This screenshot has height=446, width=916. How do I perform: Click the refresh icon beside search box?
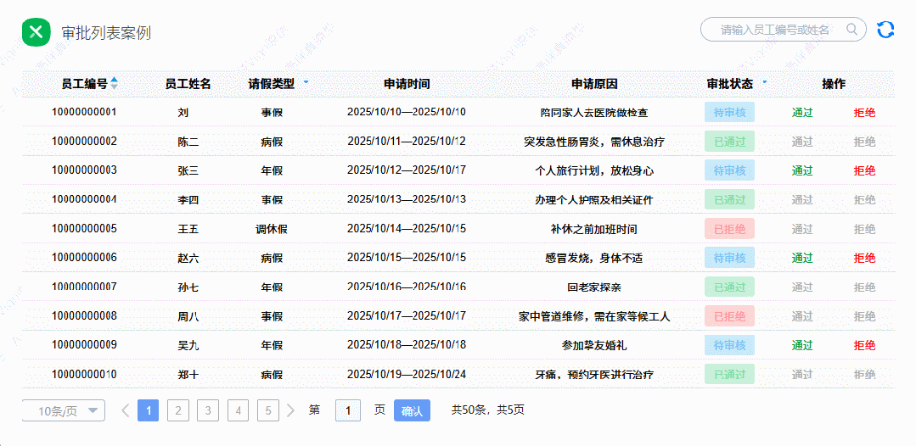tap(885, 29)
